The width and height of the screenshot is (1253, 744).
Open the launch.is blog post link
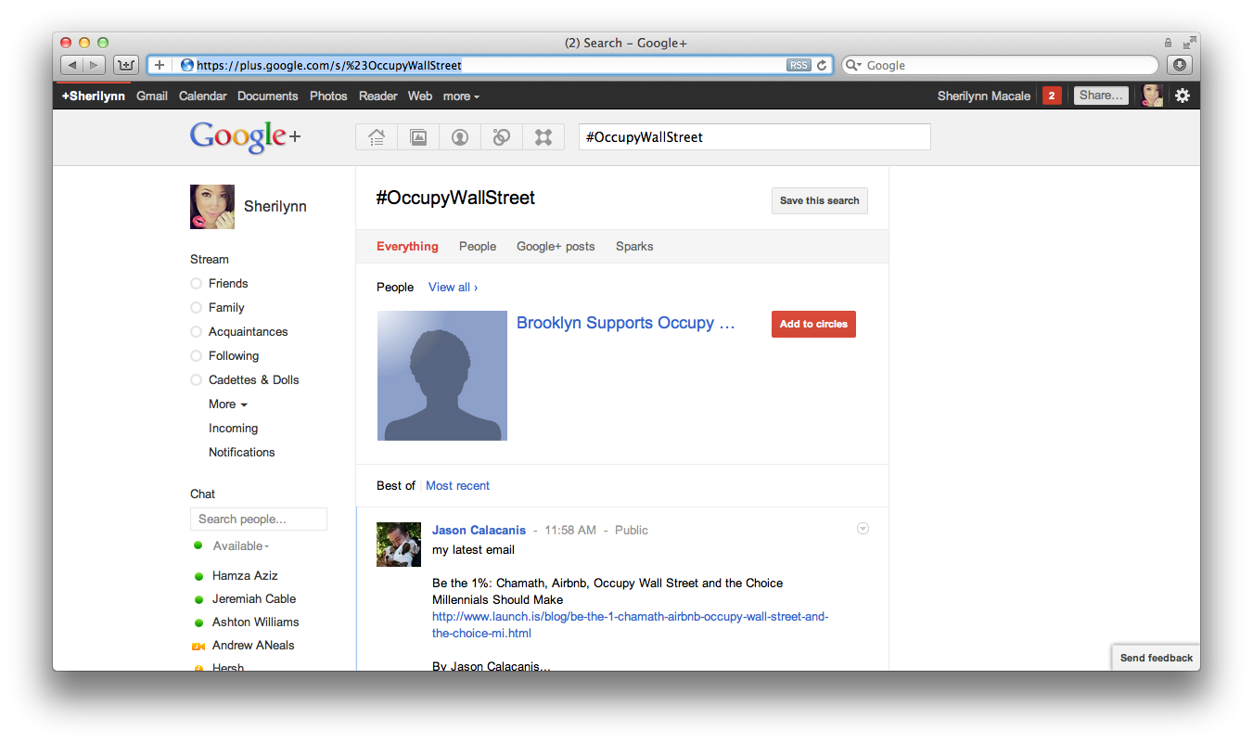631,625
